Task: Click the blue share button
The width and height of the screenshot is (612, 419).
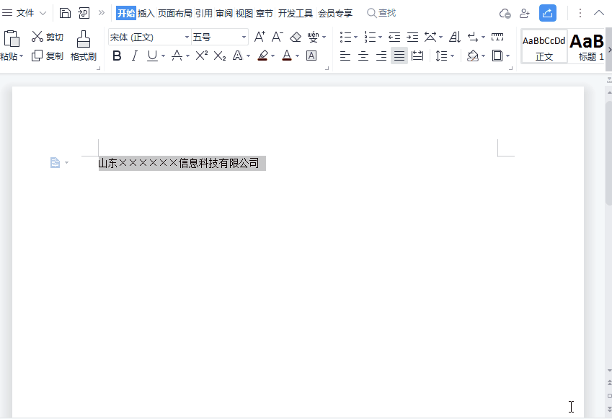Action: click(548, 13)
